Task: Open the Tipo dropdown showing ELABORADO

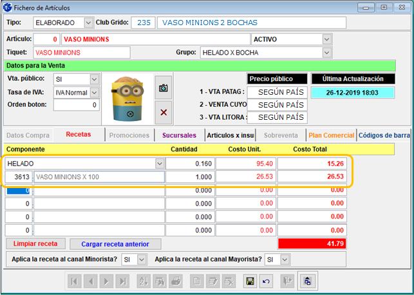Action: [89, 23]
